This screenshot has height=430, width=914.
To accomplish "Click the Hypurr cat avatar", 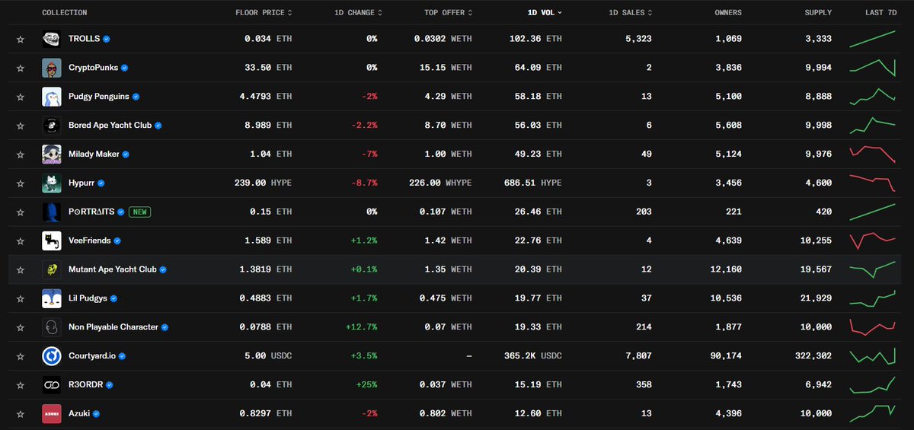I will tap(52, 183).
